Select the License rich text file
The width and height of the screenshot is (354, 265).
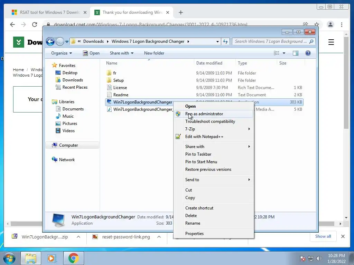(x=120, y=87)
